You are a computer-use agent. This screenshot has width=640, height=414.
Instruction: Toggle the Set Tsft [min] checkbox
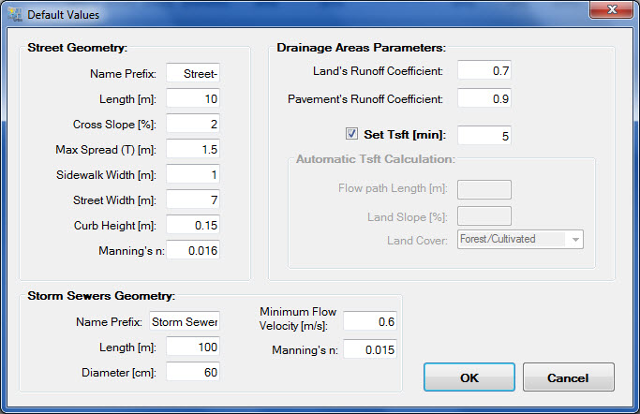pos(351,134)
